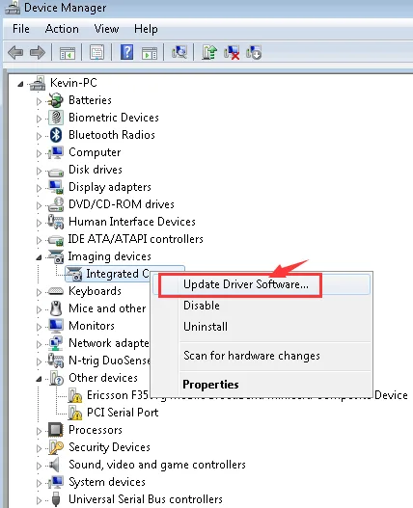Image resolution: width=413 pixels, height=508 pixels.
Task: Select the System devices label
Action: point(107,482)
